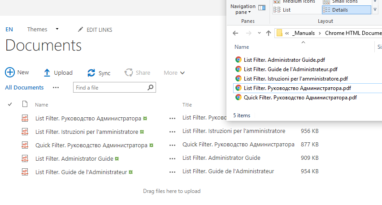Open ellipsis menu for List Filter. Guide de l'Administrateur
Image resolution: width=382 pixels, height=205 pixels.
click(x=172, y=172)
